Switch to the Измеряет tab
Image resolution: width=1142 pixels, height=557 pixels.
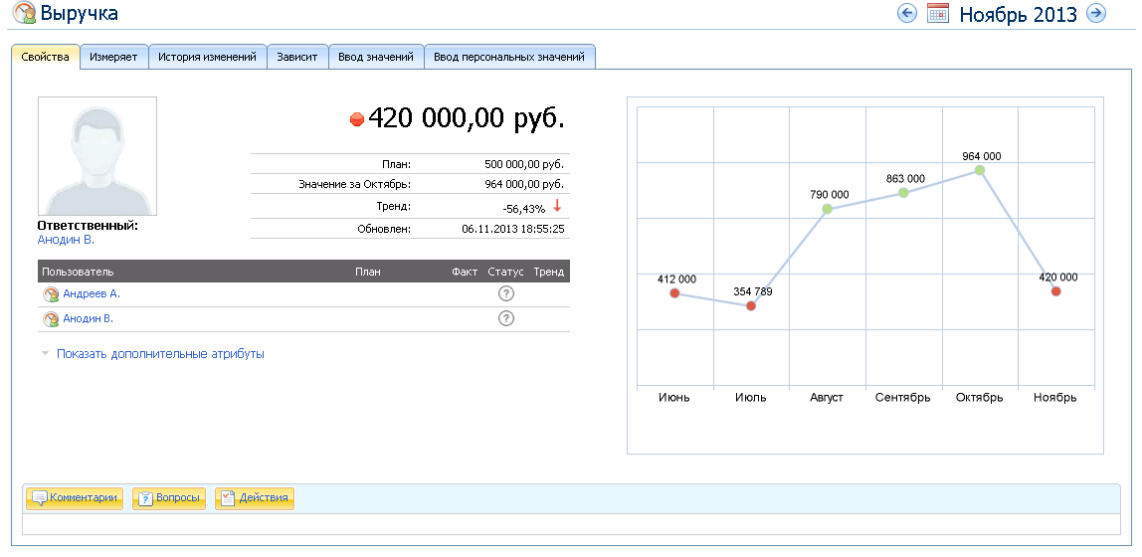(113, 58)
